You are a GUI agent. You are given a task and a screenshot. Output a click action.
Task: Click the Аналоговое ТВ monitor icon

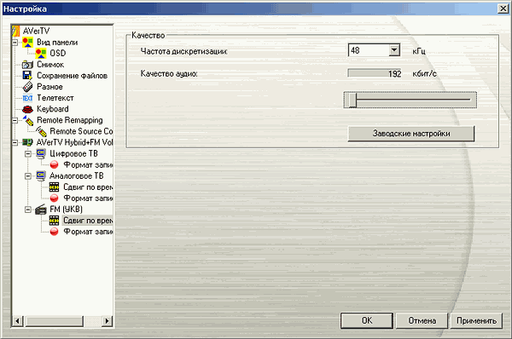[x=41, y=176]
